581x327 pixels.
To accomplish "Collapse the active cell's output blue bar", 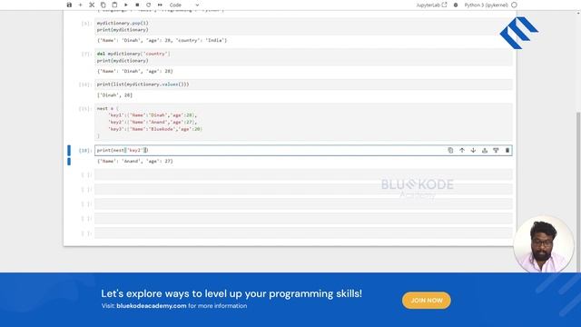I will click(x=69, y=162).
